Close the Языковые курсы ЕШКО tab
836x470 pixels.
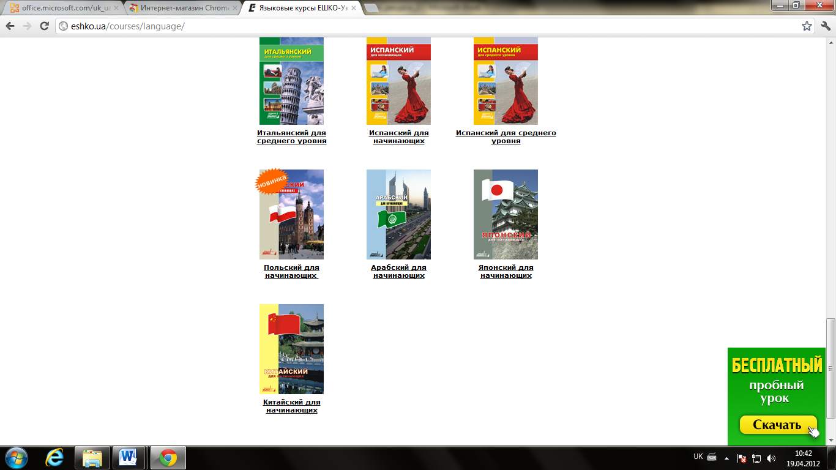coord(353,9)
